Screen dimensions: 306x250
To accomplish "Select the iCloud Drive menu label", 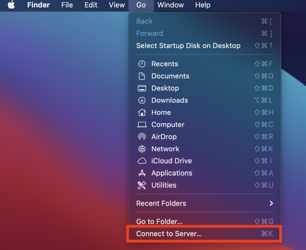I will (172, 161).
